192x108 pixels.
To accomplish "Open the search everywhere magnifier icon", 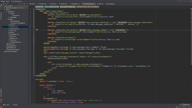I will (191, 1).
